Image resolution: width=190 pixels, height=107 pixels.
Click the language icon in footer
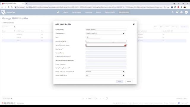[x=179, y=103]
